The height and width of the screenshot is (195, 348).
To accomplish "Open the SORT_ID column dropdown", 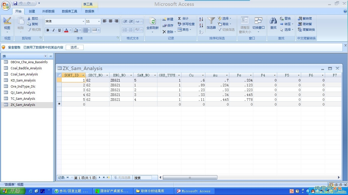I will tap(83, 75).
